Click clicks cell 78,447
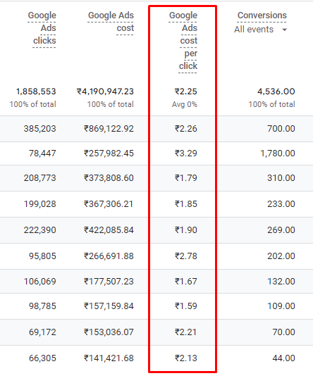 [42, 153]
